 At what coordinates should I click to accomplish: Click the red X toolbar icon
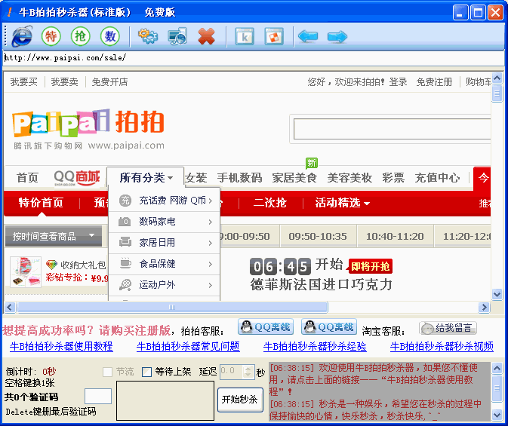click(x=206, y=35)
